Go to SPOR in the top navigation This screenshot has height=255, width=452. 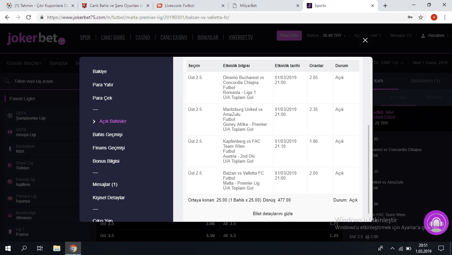(85, 38)
